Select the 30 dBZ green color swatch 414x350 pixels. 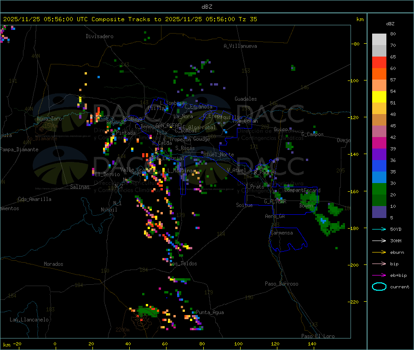tap(379, 189)
